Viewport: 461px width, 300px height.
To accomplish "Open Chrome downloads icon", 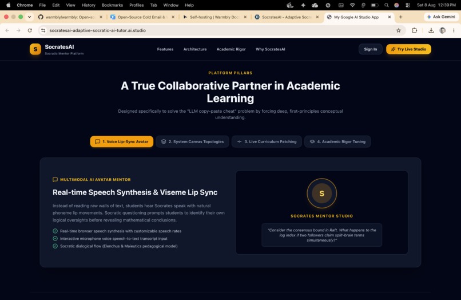I will [431, 30].
